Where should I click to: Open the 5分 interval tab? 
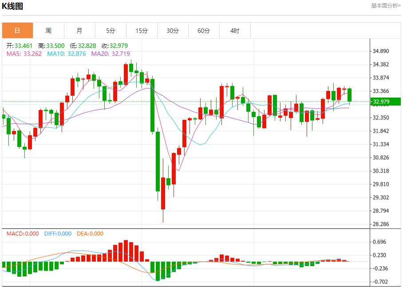pos(111,31)
